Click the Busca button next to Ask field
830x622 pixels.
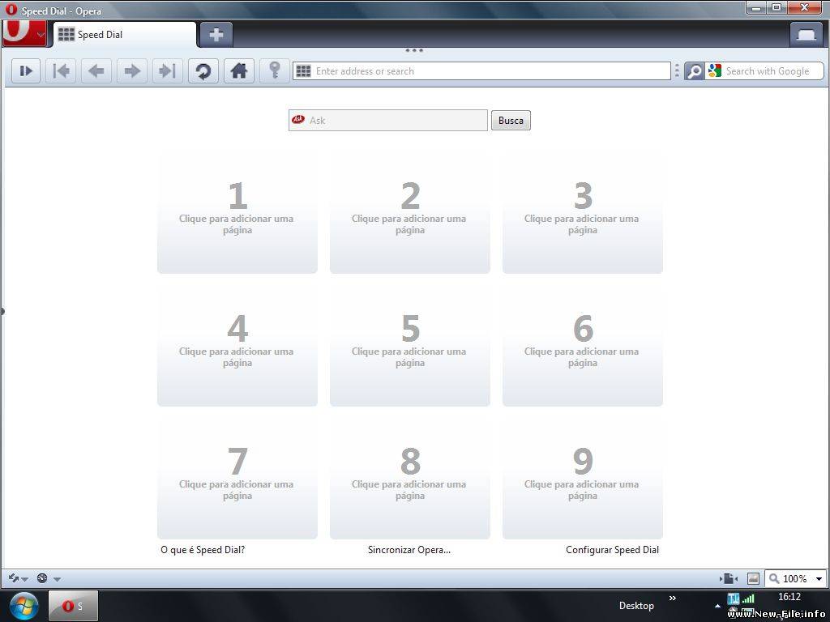click(510, 120)
